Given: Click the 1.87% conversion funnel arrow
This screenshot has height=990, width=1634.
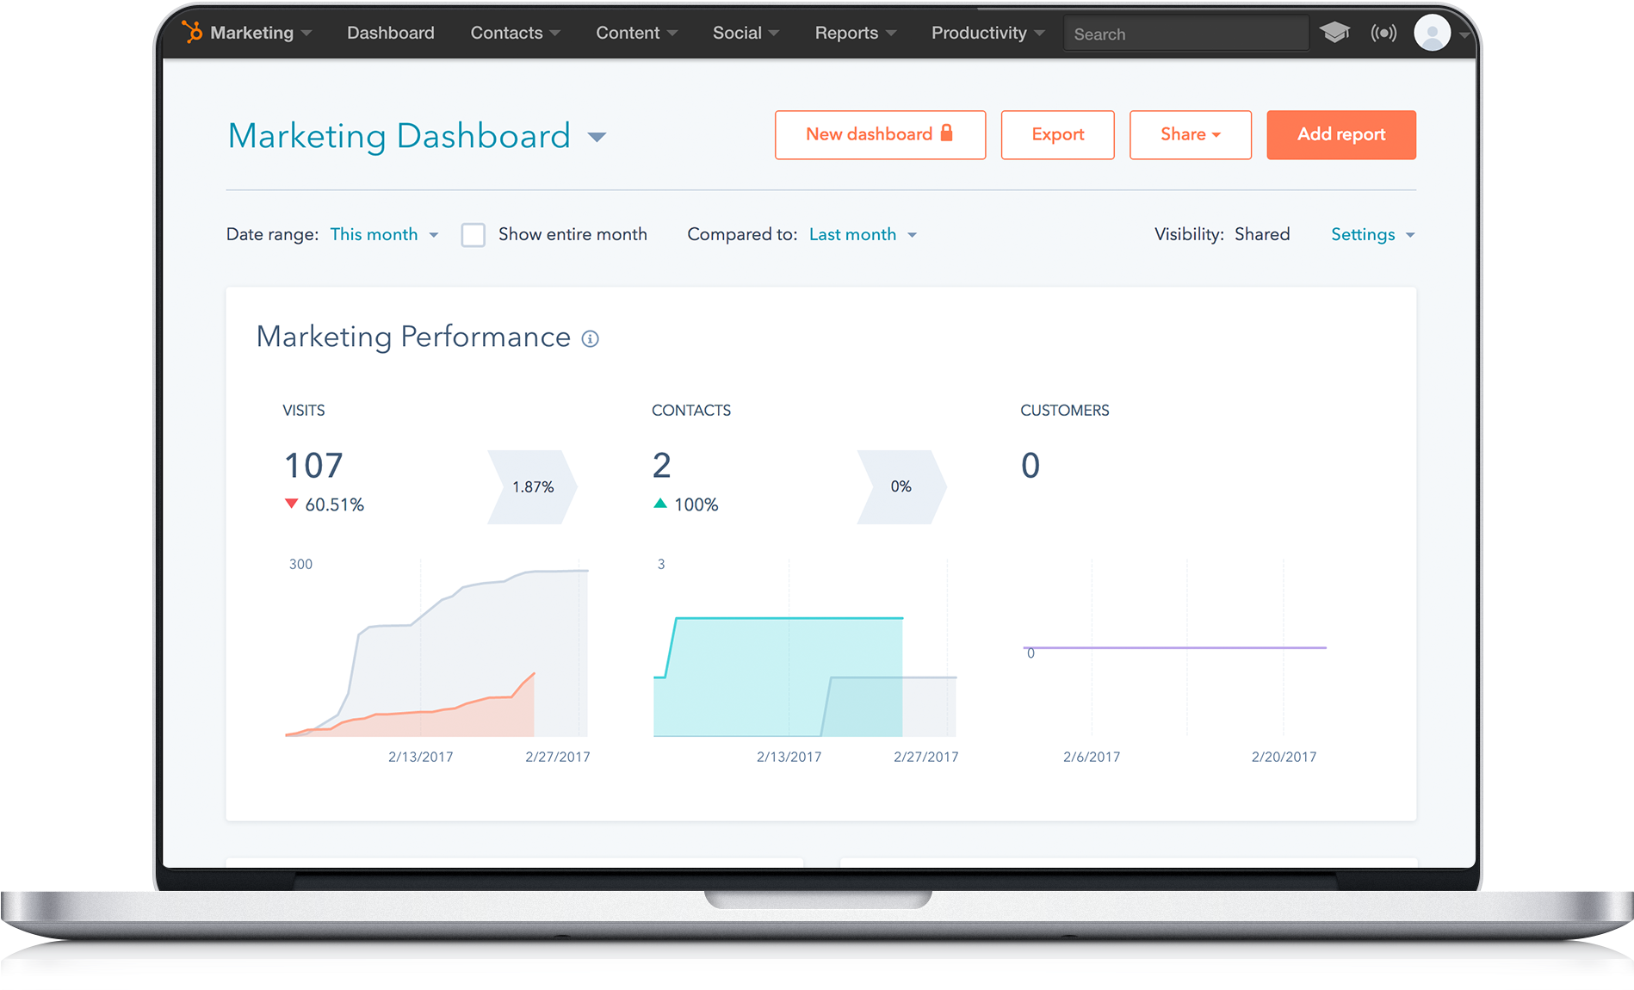Looking at the screenshot, I should [531, 486].
